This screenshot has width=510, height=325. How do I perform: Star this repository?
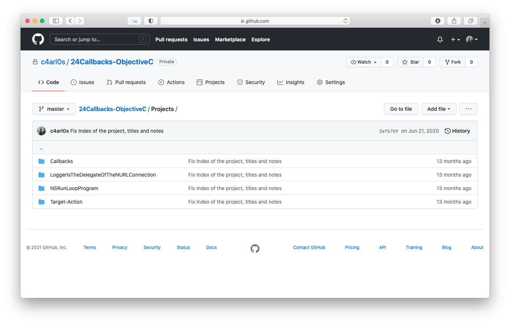[x=410, y=62]
